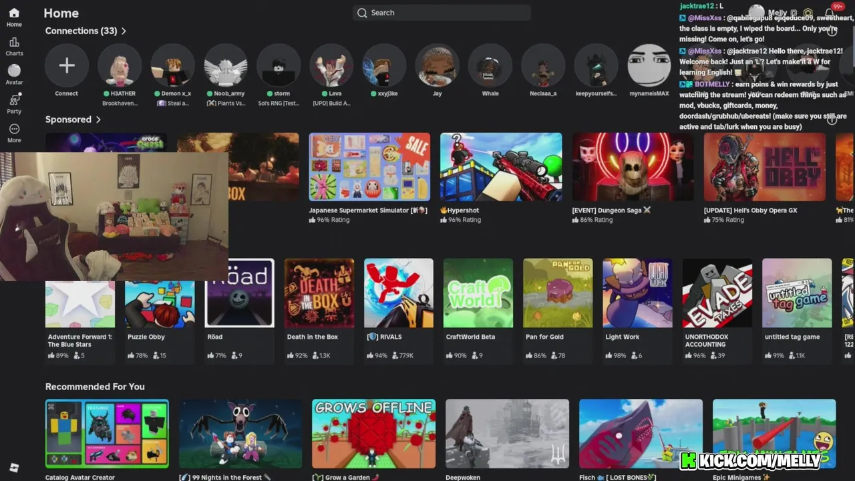Open Japanese Supermarket Simulator thumbnail

coord(369,167)
